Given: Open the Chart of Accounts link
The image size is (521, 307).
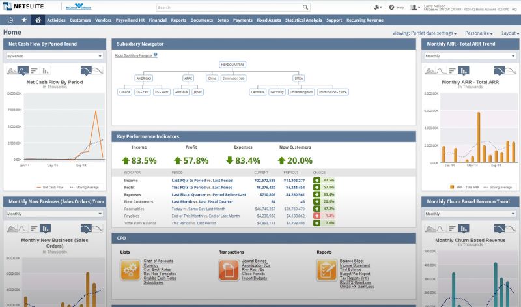Looking at the screenshot, I should click(158, 261).
